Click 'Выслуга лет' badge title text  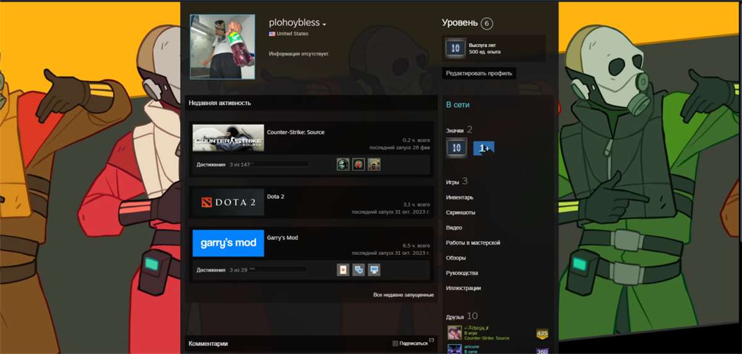pyautogui.click(x=482, y=45)
